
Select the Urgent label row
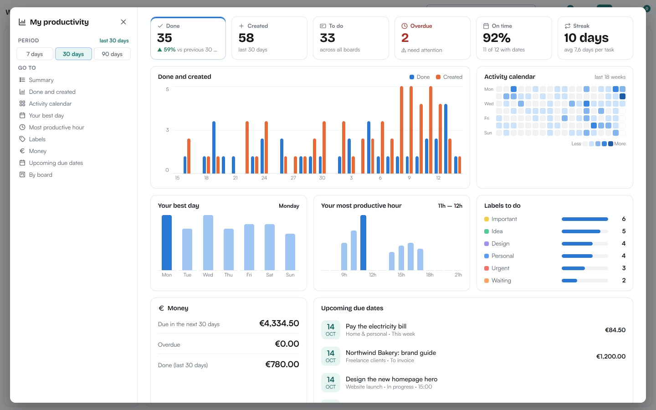click(555, 268)
